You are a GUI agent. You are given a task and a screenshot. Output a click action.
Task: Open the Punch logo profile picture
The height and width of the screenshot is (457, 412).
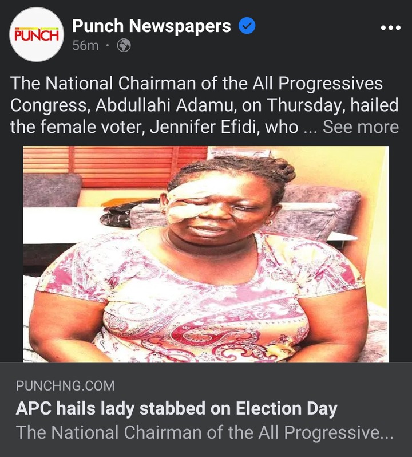[37, 35]
